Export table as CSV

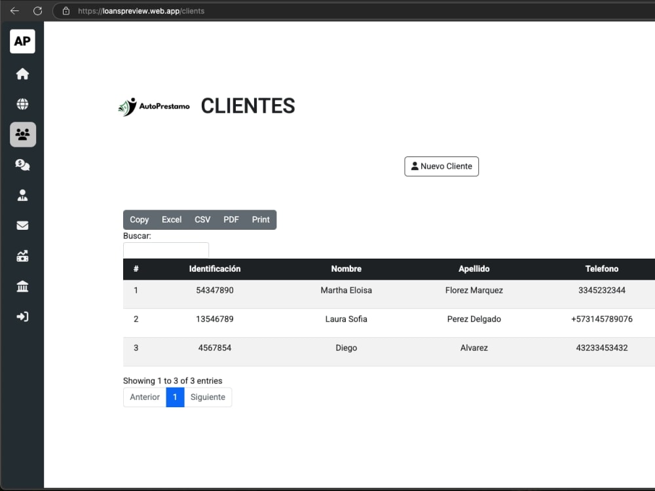(x=202, y=219)
